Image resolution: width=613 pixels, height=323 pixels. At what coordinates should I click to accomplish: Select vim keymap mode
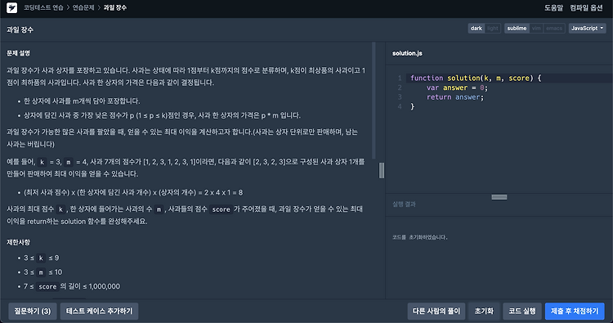point(536,28)
